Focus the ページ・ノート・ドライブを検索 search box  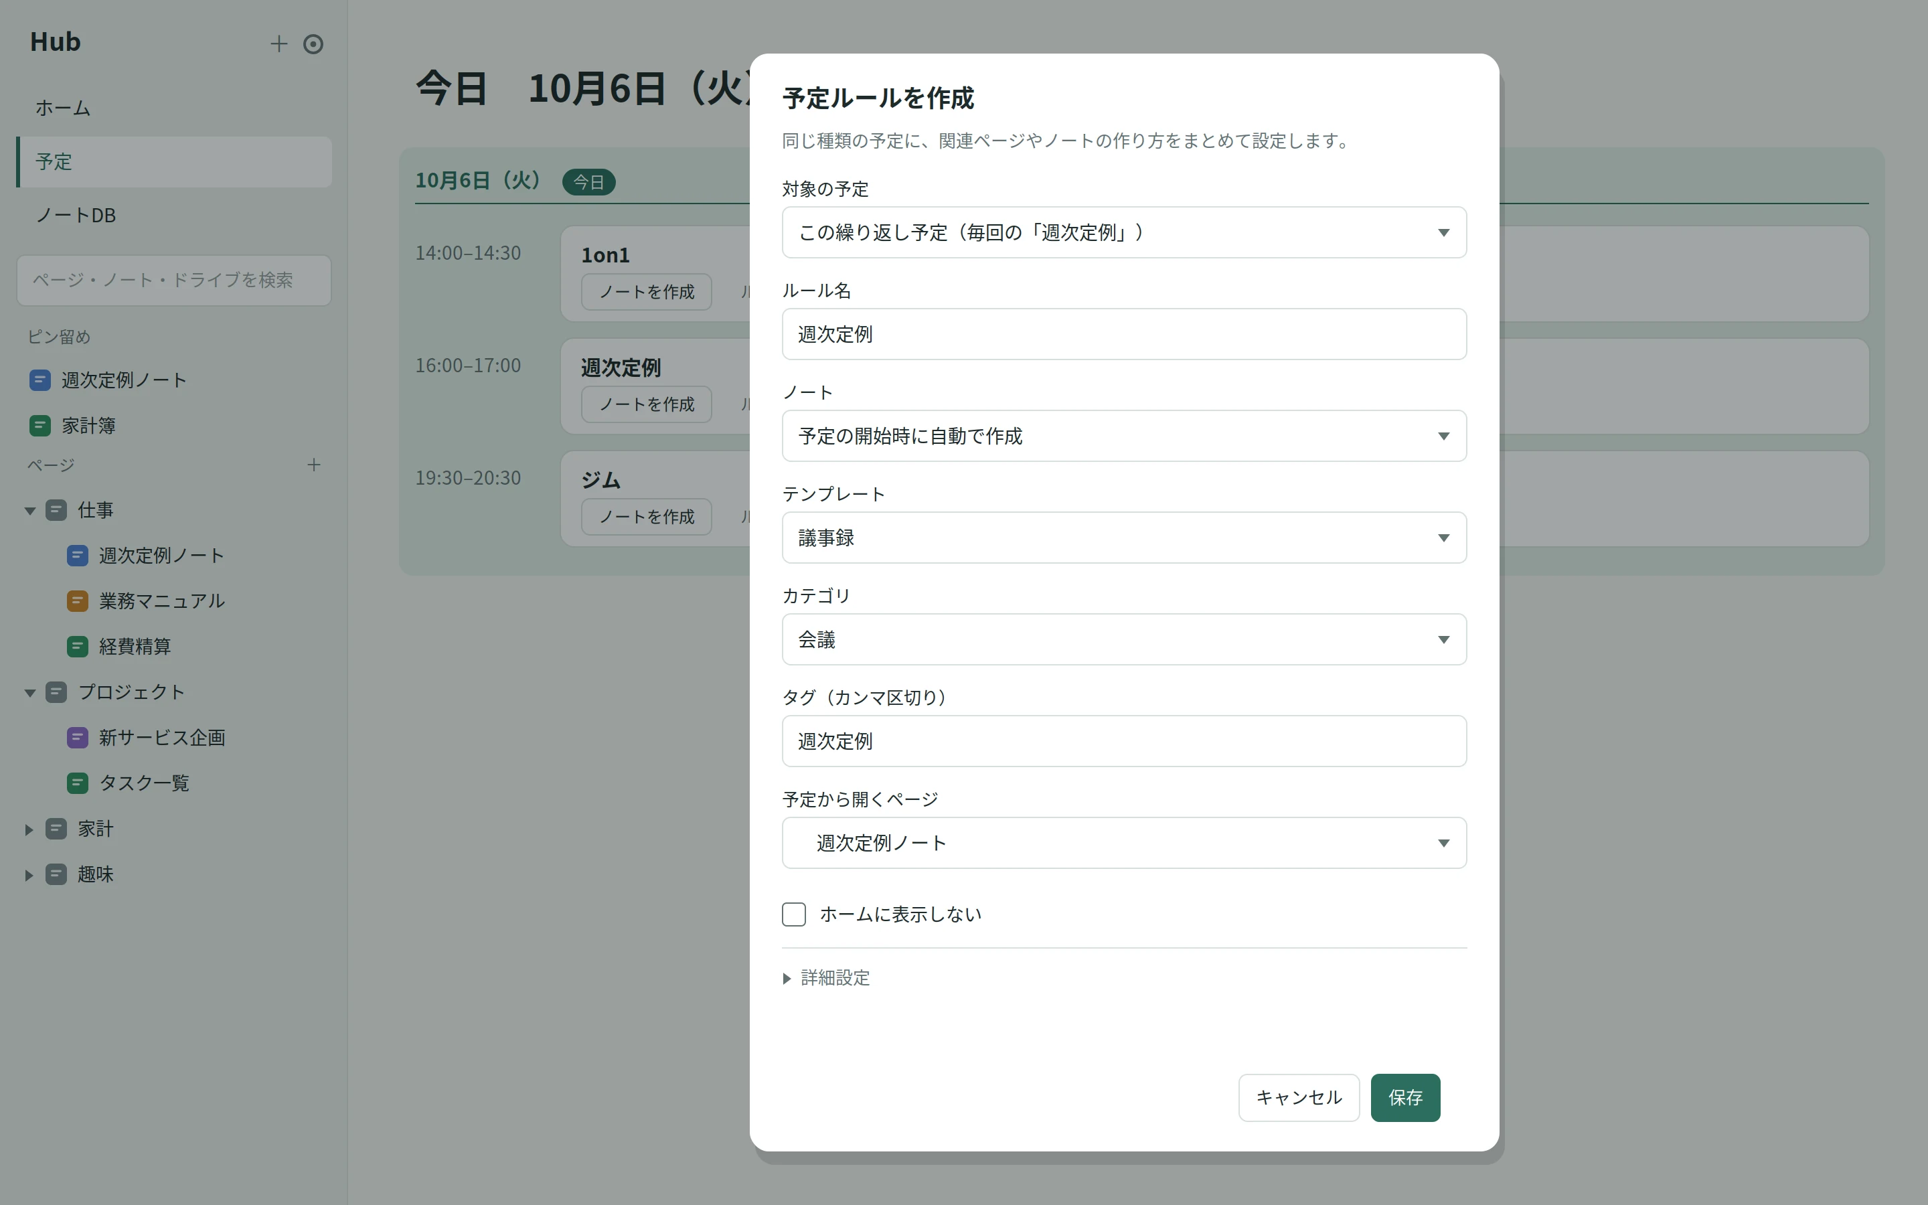coord(173,280)
